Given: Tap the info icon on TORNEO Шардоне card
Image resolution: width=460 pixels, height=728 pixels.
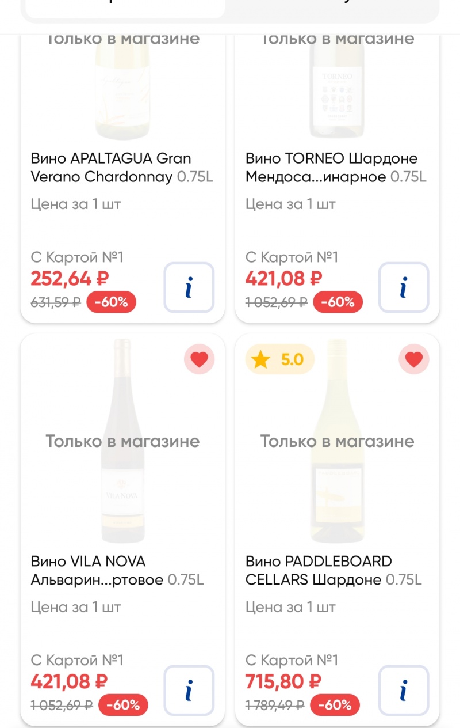Looking at the screenshot, I should click(x=404, y=287).
